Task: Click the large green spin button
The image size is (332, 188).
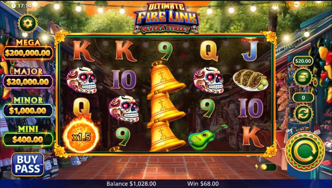Action: 305,152
